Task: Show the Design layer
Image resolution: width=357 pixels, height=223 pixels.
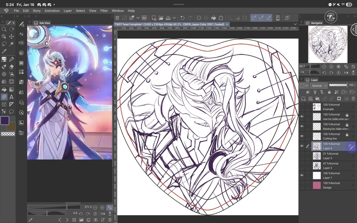Action: tap(302, 185)
